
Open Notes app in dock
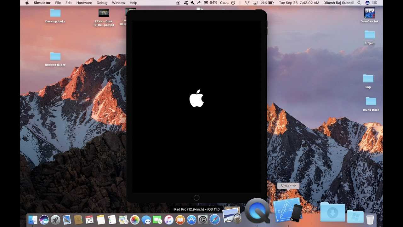click(101, 220)
